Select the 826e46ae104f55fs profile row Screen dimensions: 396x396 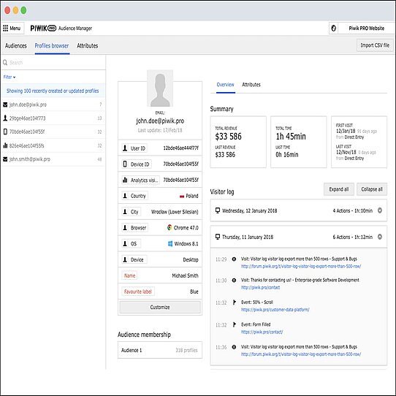coord(53,145)
